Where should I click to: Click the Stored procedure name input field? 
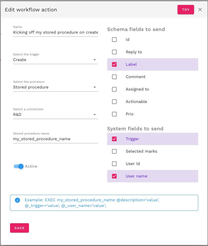55,139
